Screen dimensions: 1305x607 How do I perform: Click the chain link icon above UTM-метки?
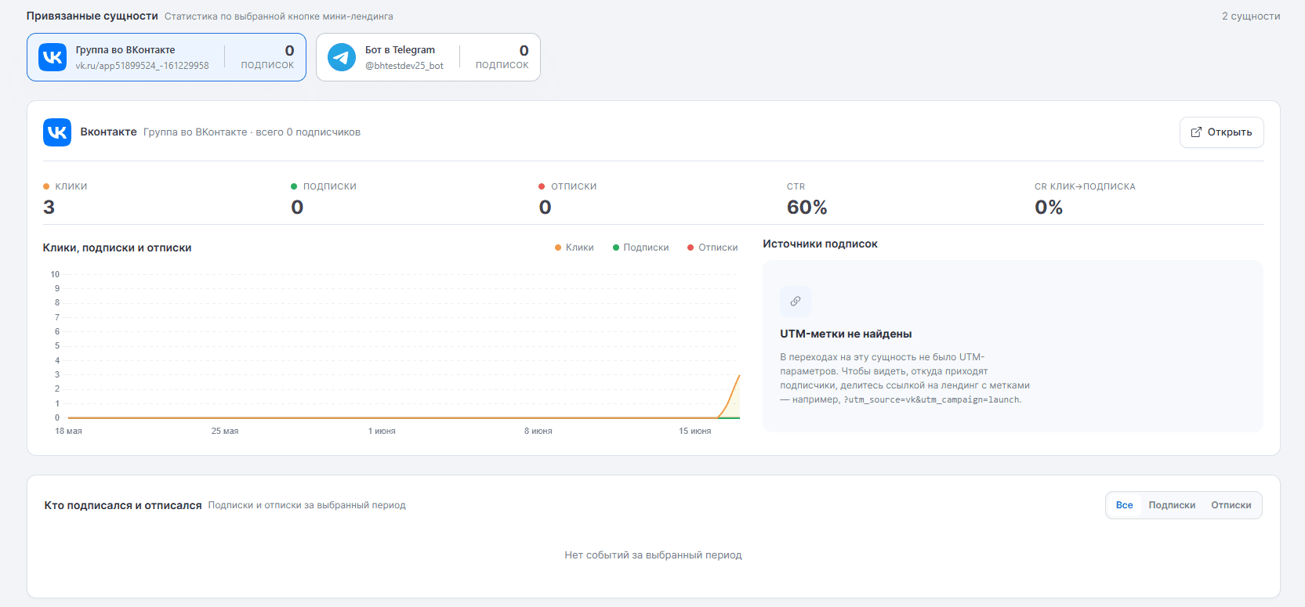(x=796, y=302)
